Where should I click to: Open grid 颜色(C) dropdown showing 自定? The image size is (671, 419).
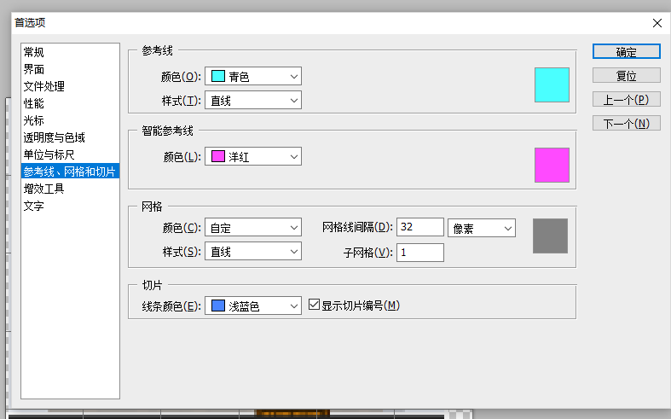[253, 228]
